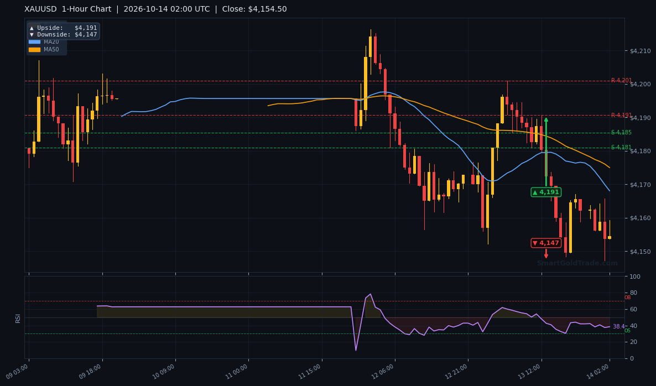Click the 10 09:00 time axis label
Screen dimensions: 656x386
click(164, 372)
